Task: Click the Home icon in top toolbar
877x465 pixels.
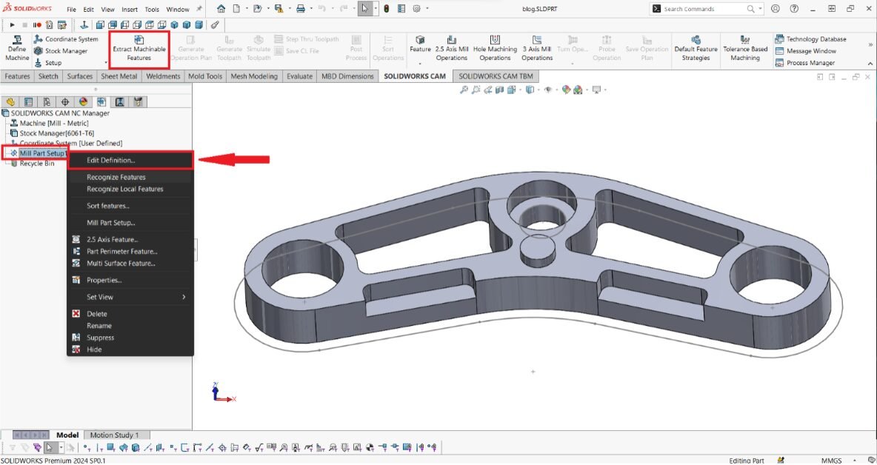Action: click(x=221, y=9)
